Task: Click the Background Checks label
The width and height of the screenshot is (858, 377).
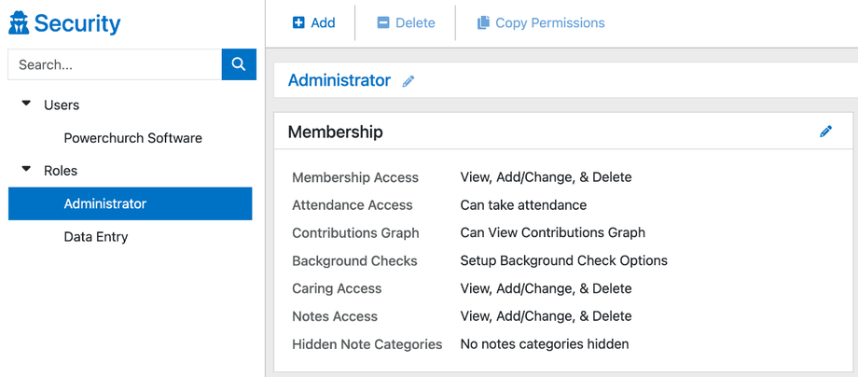Action: tap(354, 261)
